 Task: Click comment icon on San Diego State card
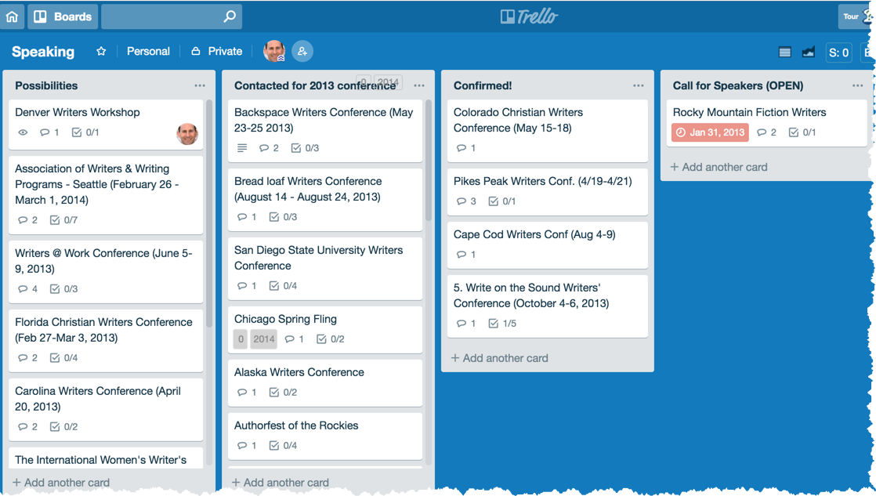click(242, 286)
